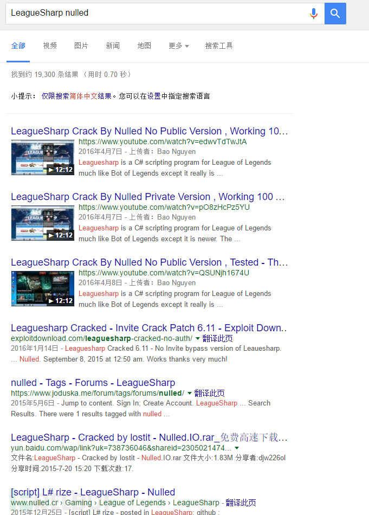Click snippet text '2016年4月8日 - 上传者: Bao Nguyen'

coord(137,283)
